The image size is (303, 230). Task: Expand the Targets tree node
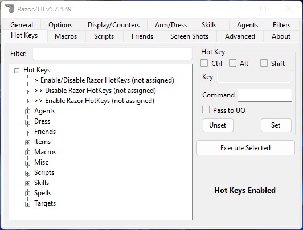coord(27,204)
